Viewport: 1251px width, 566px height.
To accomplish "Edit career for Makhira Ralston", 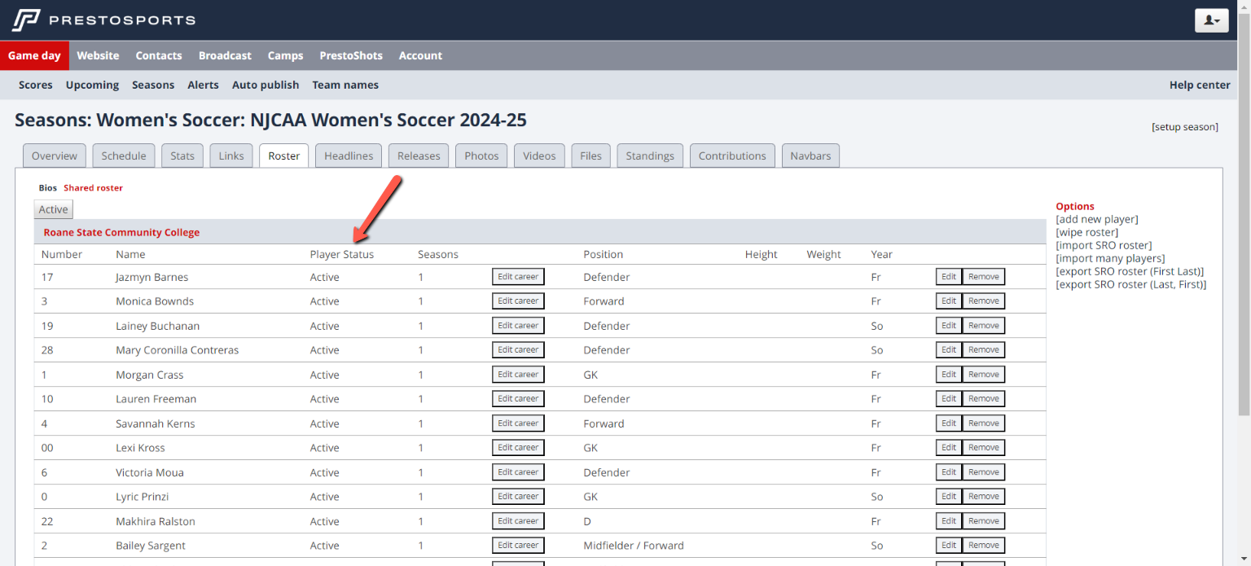I will 518,521.
